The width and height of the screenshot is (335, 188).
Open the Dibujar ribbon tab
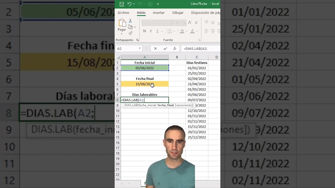(178, 13)
